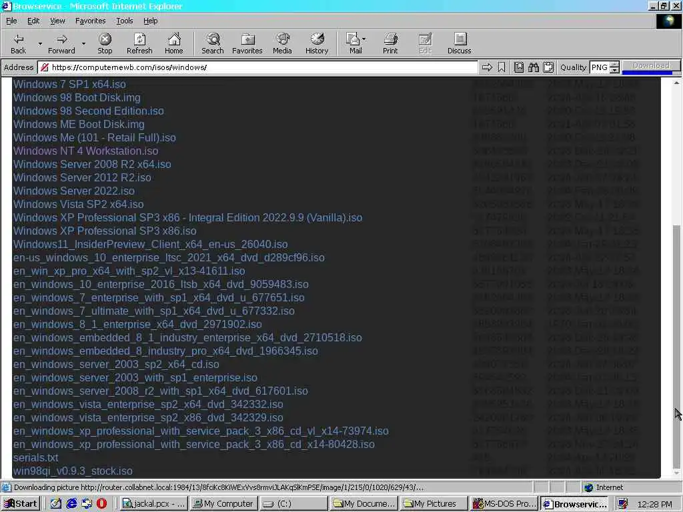
Task: Refresh the current page
Action: click(139, 43)
